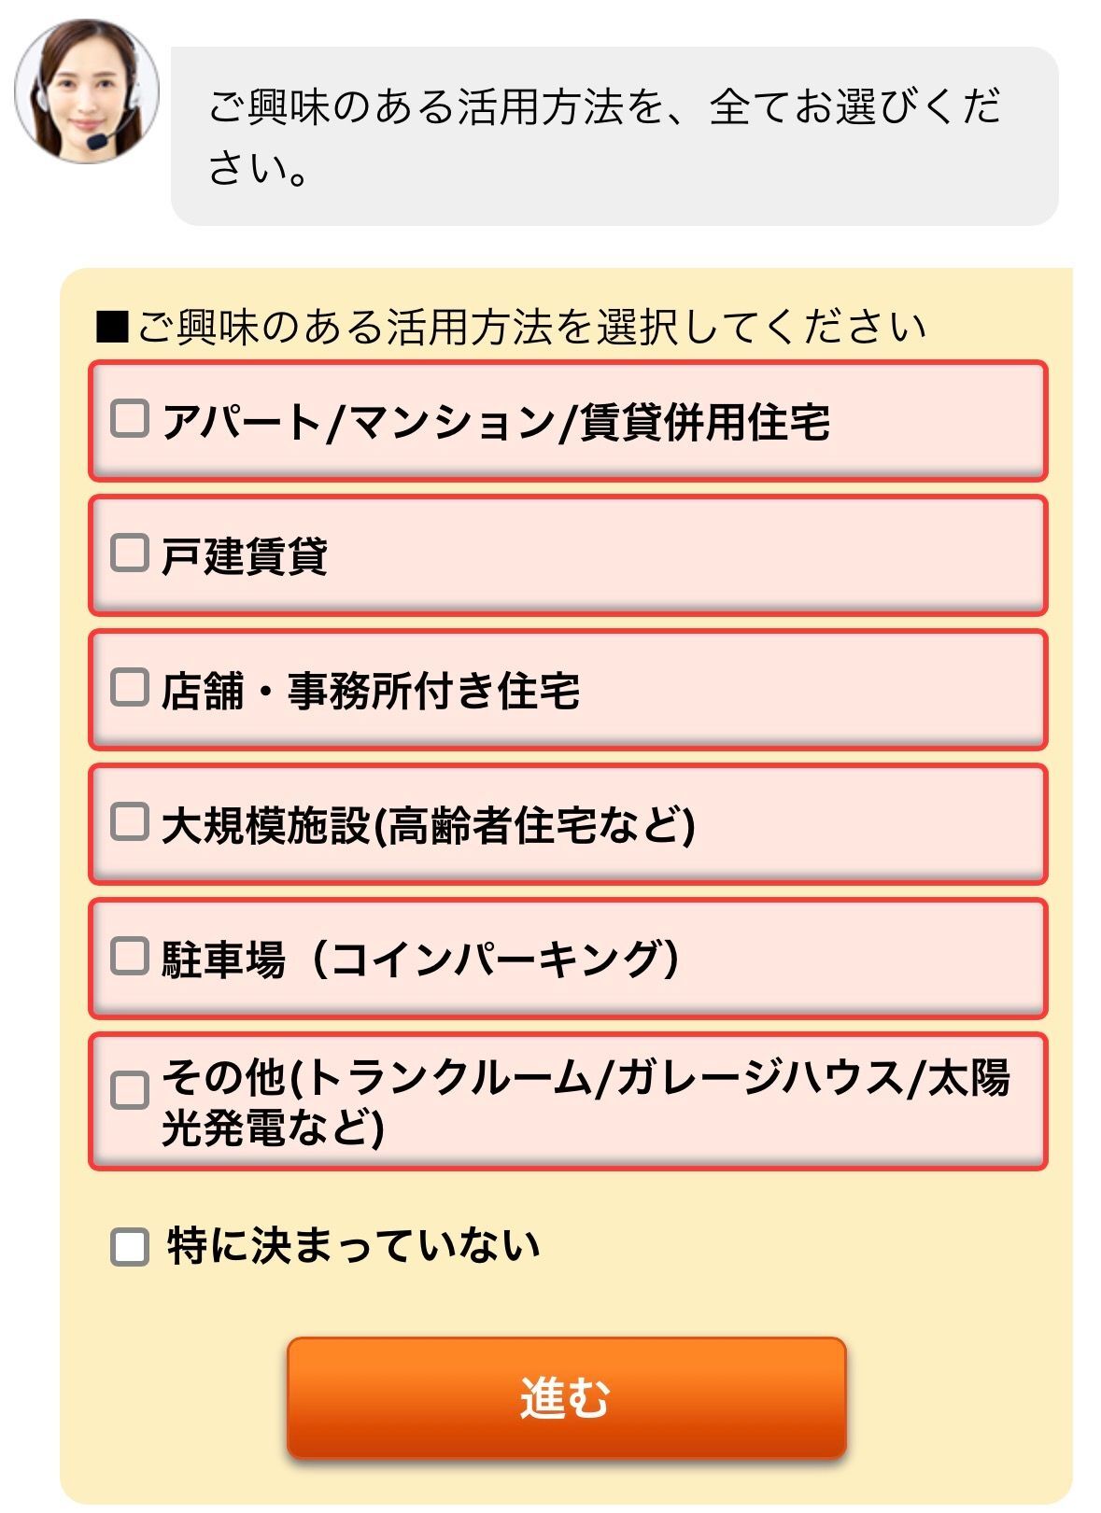This screenshot has width=1101, height=1513.
Task: Select the 駐車場(コインパーキング) label text
Action: [420, 960]
